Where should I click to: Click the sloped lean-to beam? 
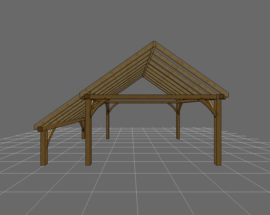point(64,124)
